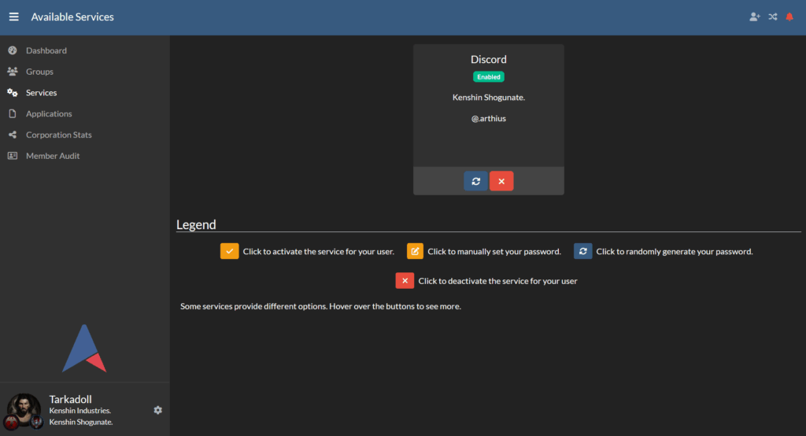
Task: Click the Corporation Stats share icon
Action: pos(13,135)
